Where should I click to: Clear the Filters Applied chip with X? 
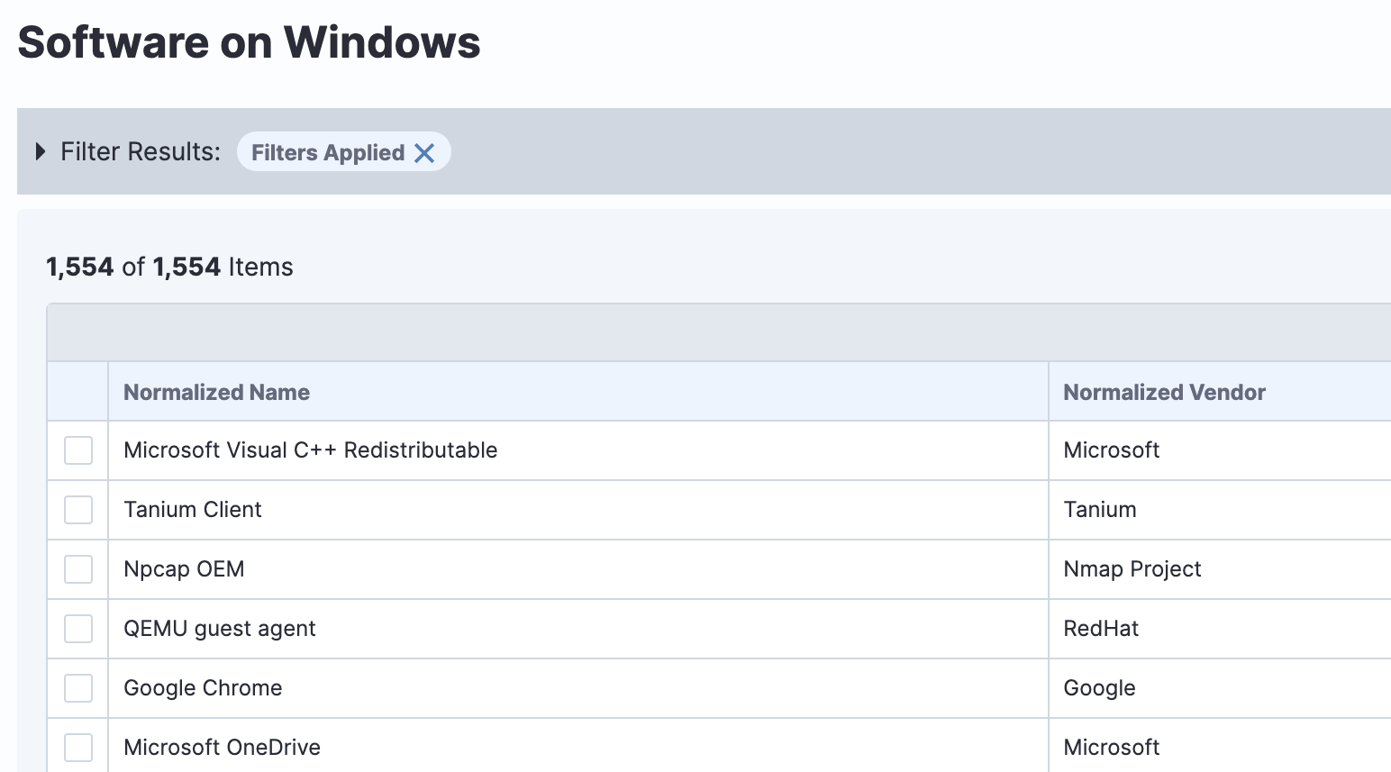tap(424, 153)
